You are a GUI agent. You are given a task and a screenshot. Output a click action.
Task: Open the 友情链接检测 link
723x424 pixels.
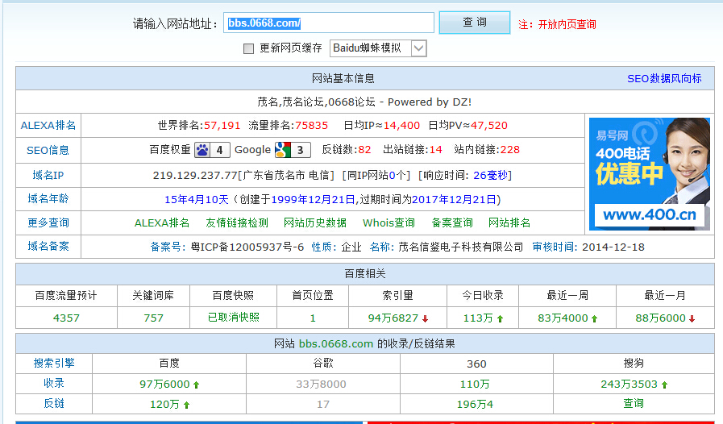[237, 222]
